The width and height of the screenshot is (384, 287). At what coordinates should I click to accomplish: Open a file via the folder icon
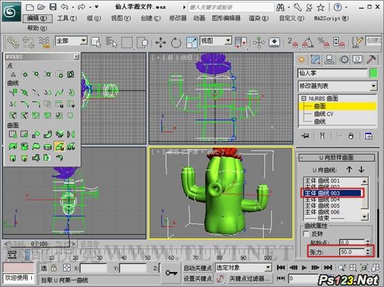coord(41,7)
